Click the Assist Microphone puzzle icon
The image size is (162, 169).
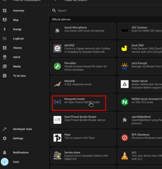(57, 31)
